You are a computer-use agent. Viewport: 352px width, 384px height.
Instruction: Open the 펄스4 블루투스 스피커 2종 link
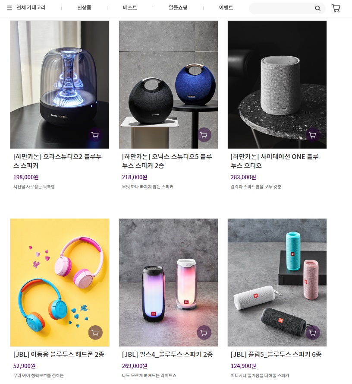167,354
